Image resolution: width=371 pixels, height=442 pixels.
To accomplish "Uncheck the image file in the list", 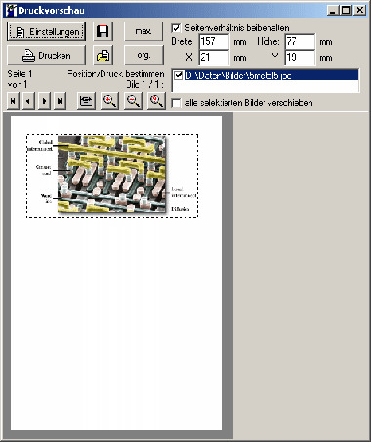I will [178, 75].
